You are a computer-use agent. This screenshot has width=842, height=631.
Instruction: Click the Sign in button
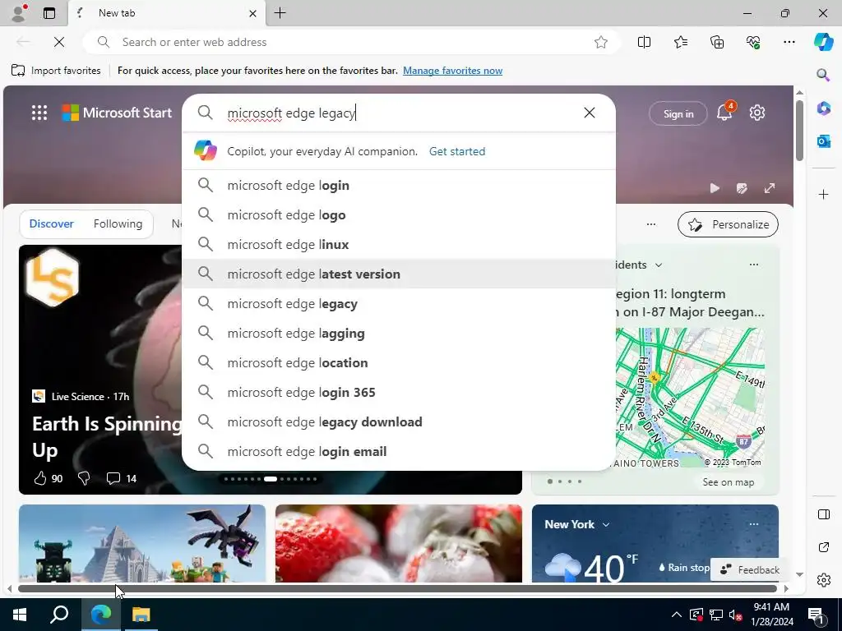tap(678, 113)
